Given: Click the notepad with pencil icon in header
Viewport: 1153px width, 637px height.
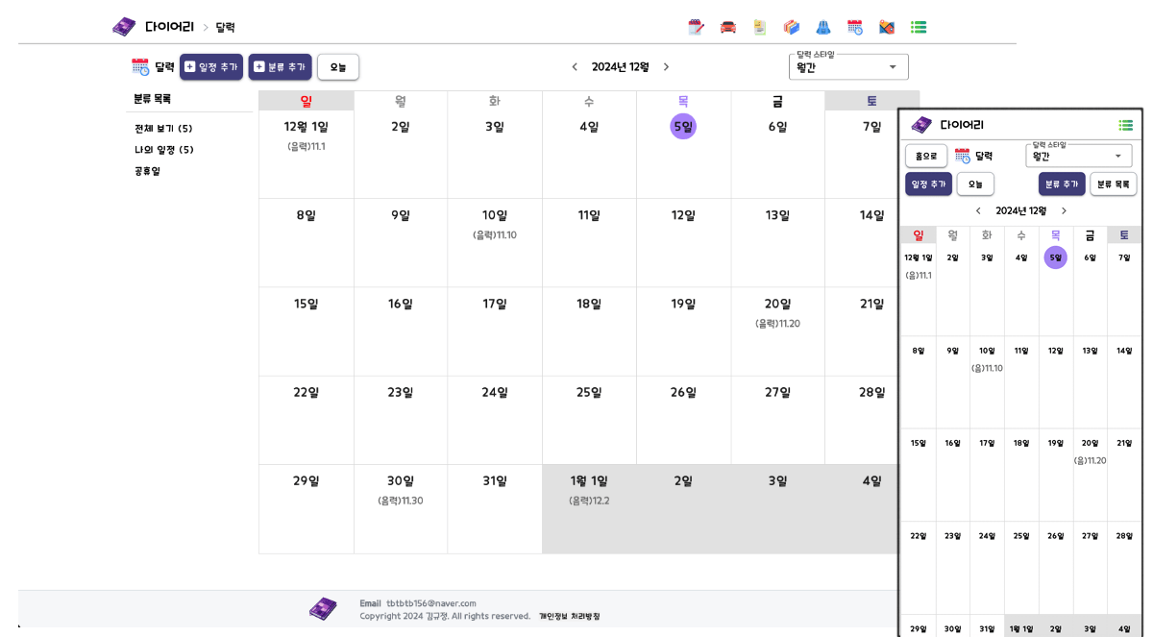Looking at the screenshot, I should point(697,27).
